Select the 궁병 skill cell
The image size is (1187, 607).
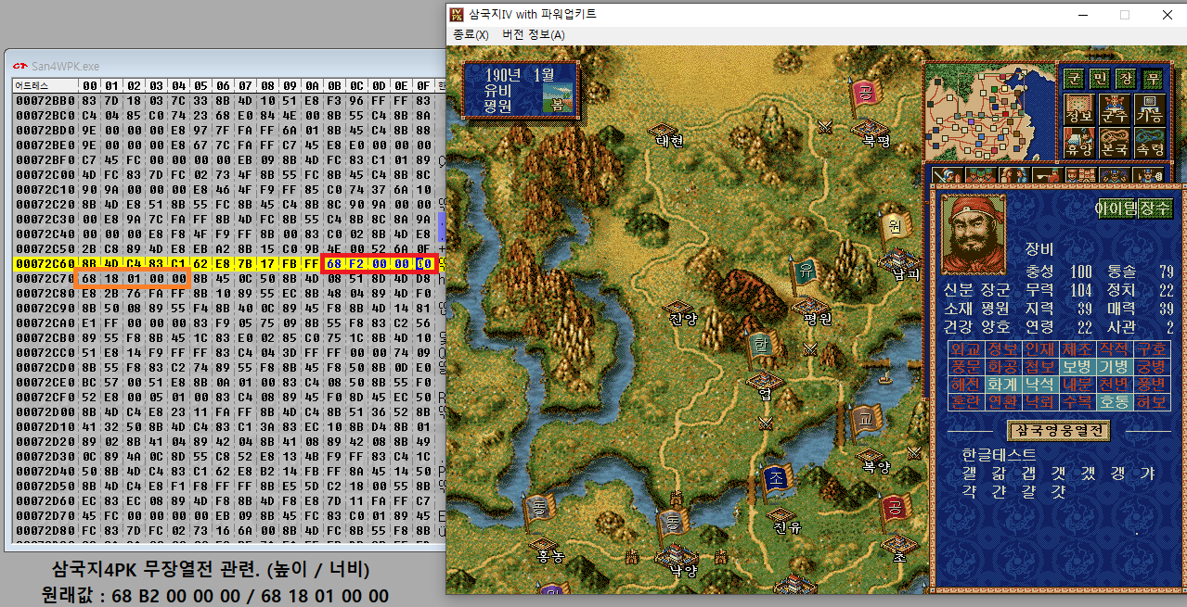[1152, 367]
